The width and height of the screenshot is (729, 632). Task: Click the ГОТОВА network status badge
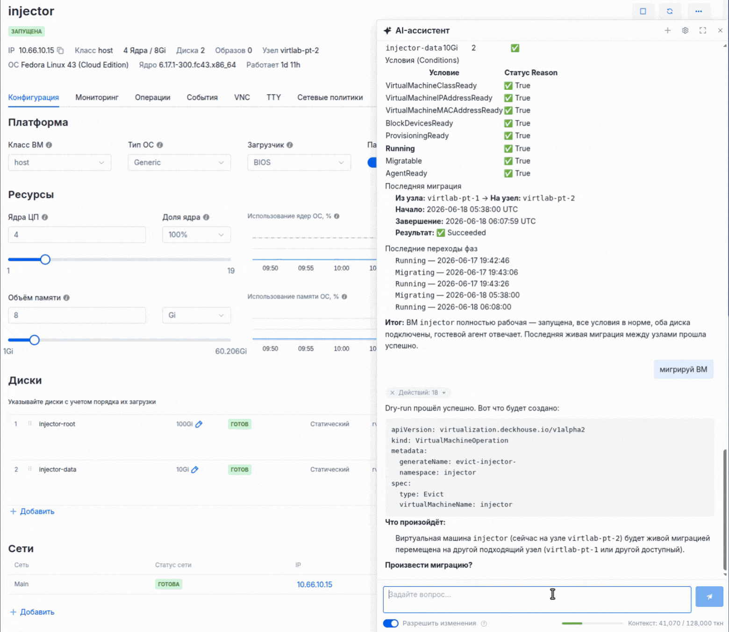(x=169, y=584)
